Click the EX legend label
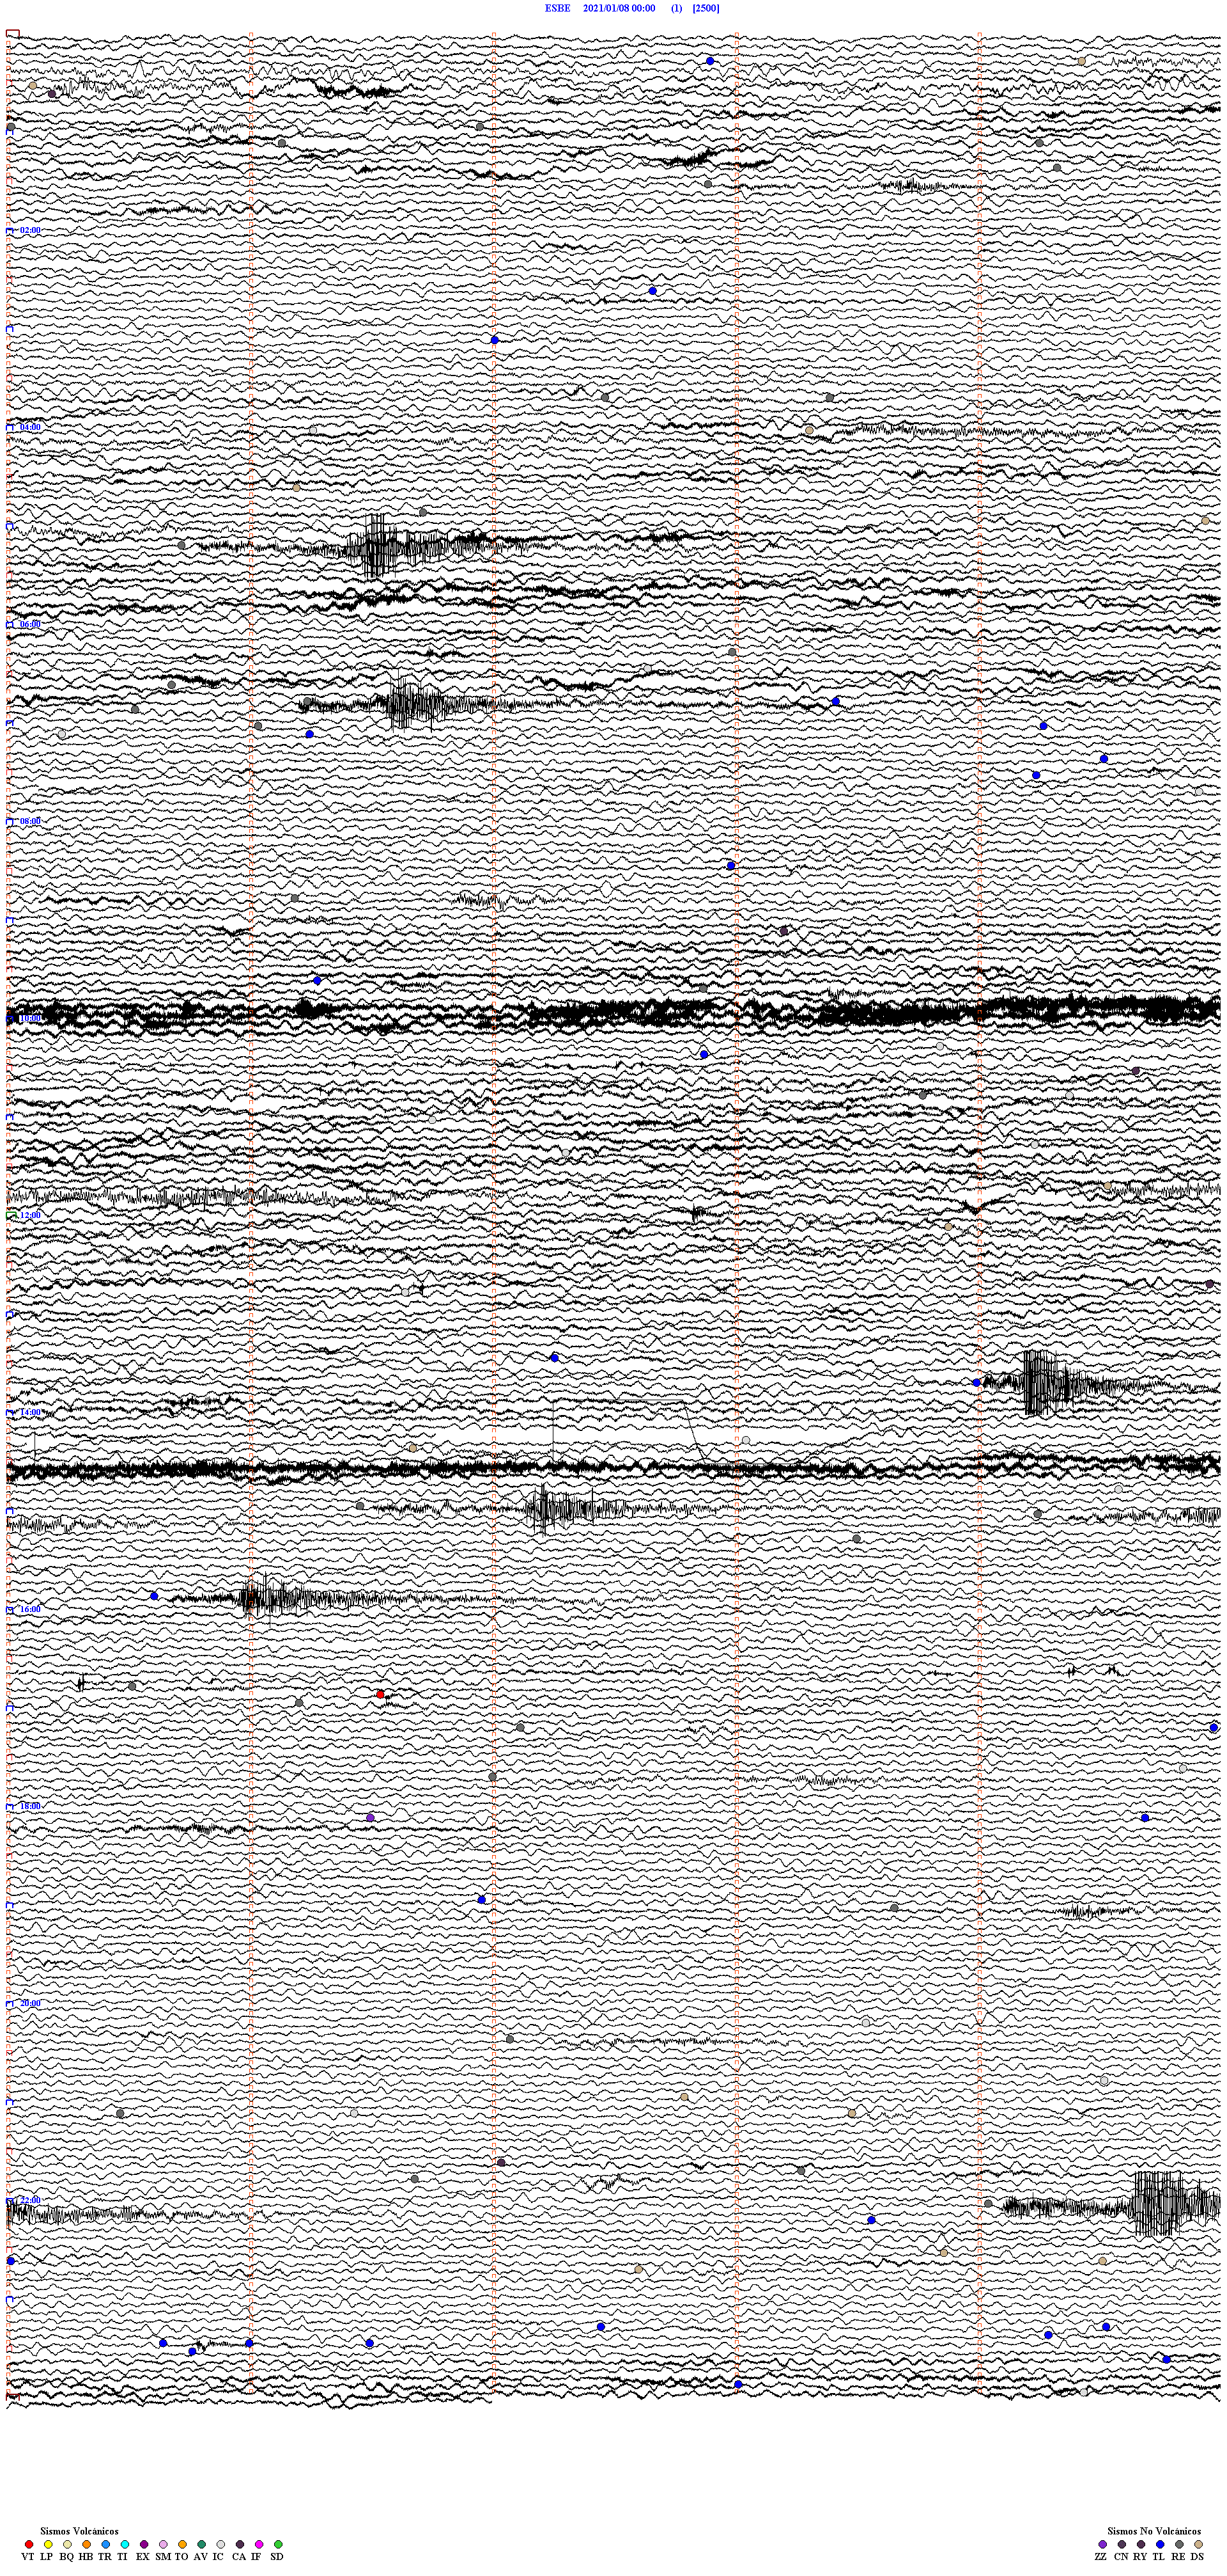Viewport: 1227px width, 2576px height. click(143, 2556)
